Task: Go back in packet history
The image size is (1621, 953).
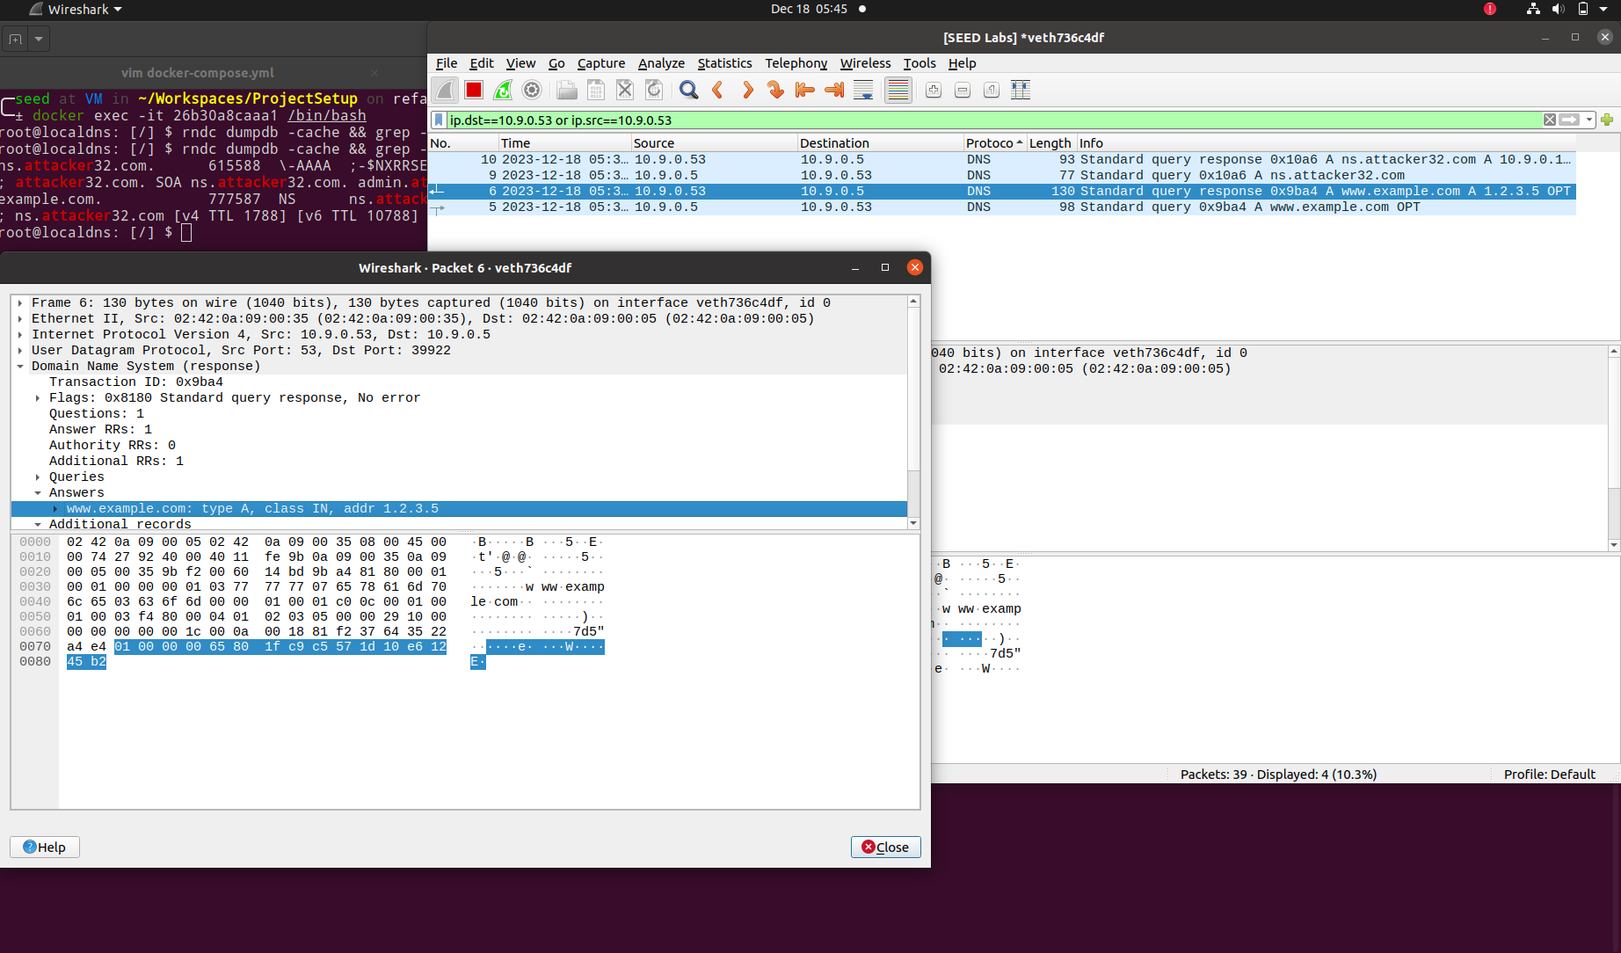Action: pos(718,90)
